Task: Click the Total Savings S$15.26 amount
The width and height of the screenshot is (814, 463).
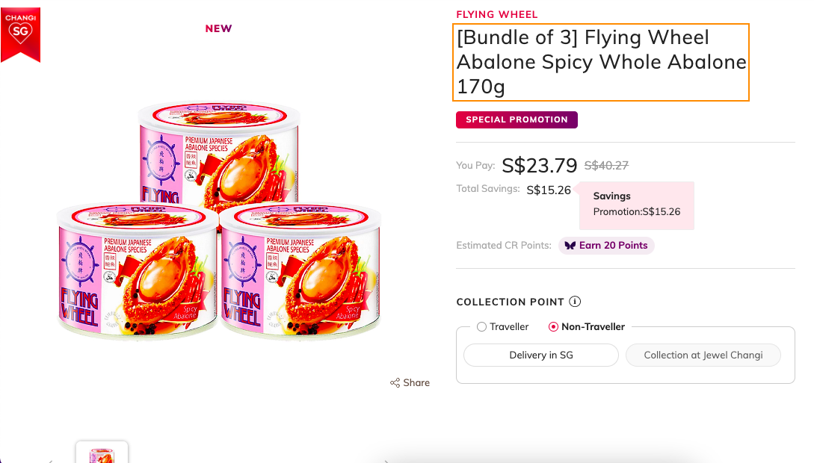Action: (x=549, y=190)
